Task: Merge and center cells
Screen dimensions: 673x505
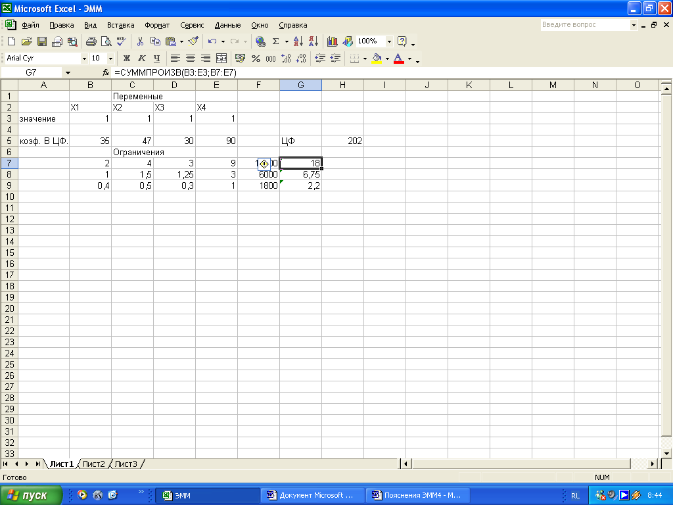Action: (x=221, y=59)
